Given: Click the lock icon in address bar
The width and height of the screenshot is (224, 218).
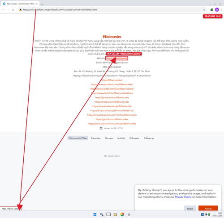Looking at the screenshot, I should point(21,10).
